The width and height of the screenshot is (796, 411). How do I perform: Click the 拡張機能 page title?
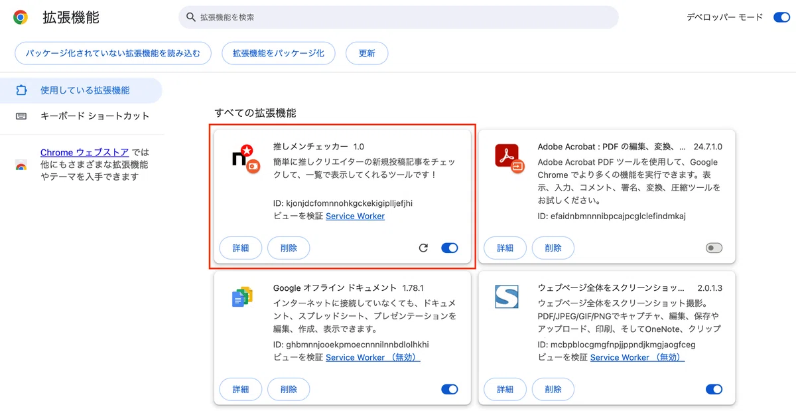[x=71, y=18]
